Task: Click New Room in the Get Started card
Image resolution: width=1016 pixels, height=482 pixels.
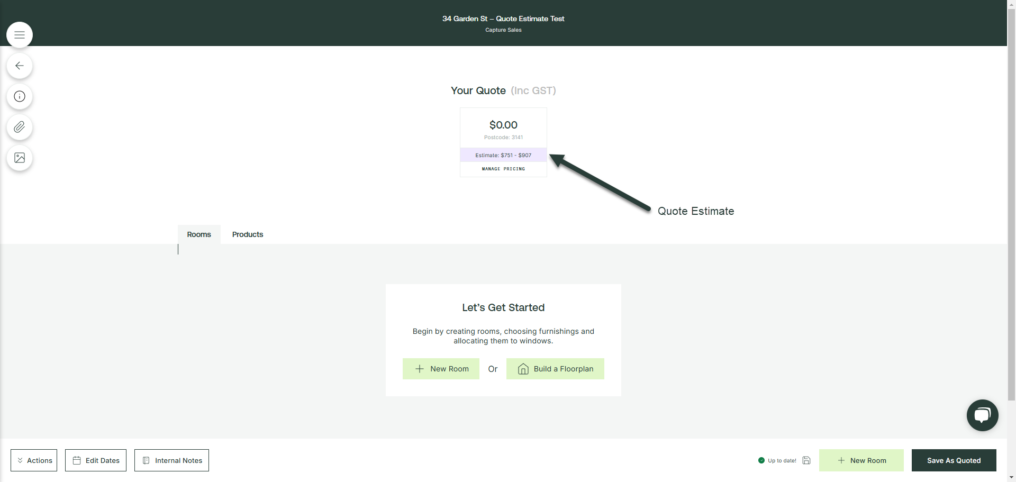Action: (x=441, y=369)
